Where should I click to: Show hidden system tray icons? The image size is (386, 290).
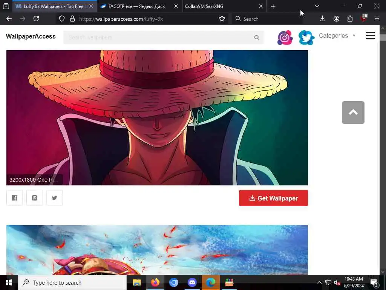click(x=319, y=282)
